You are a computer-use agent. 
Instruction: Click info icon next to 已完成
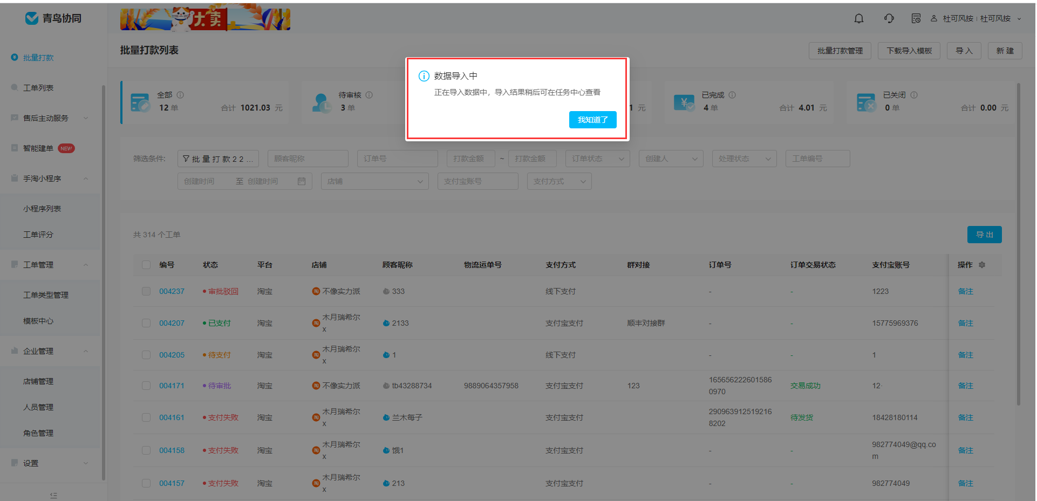[x=732, y=95]
